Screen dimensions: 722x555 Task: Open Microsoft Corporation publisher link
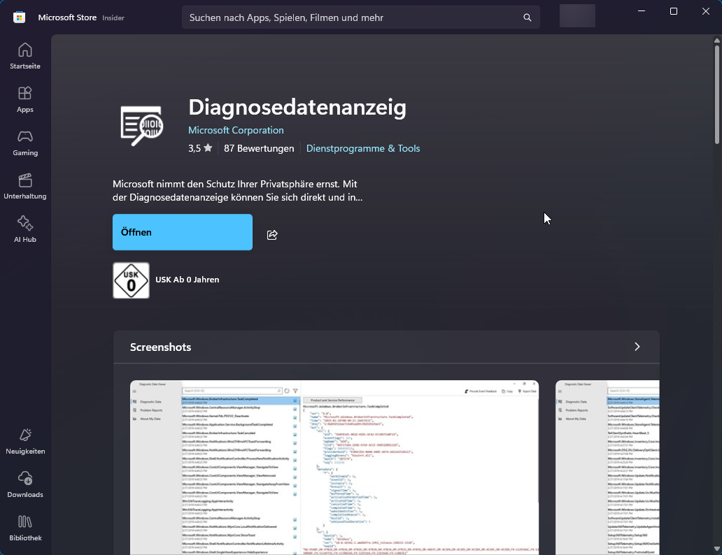pyautogui.click(x=236, y=130)
